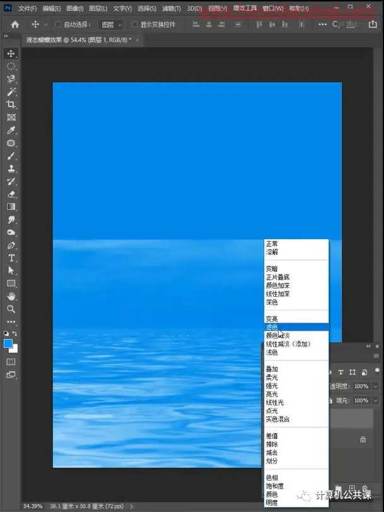This screenshot has height=512, width=384.
Task: Select the Pen tool
Action: 11,246
